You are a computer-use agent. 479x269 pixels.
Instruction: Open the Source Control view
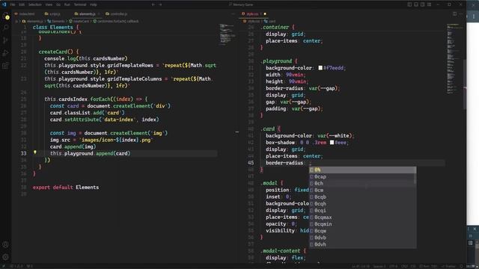[5, 40]
